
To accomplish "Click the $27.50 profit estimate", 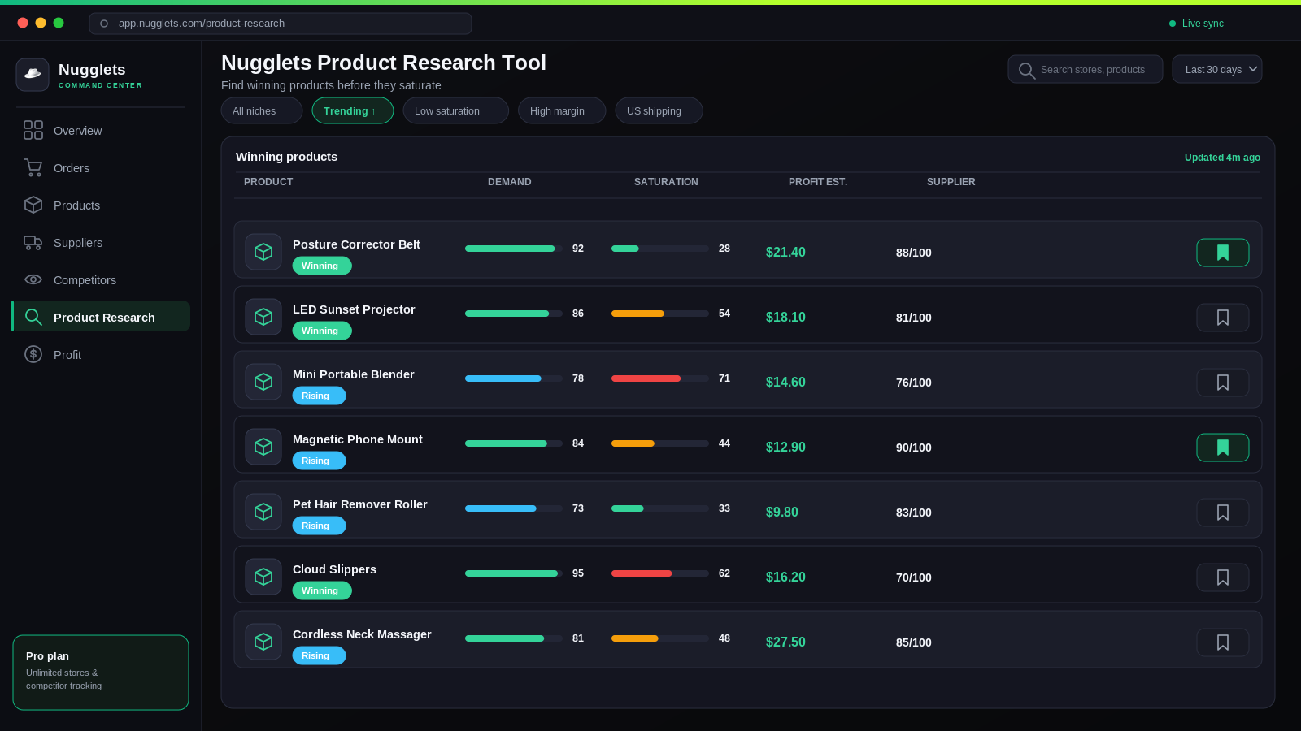I will coord(785,642).
